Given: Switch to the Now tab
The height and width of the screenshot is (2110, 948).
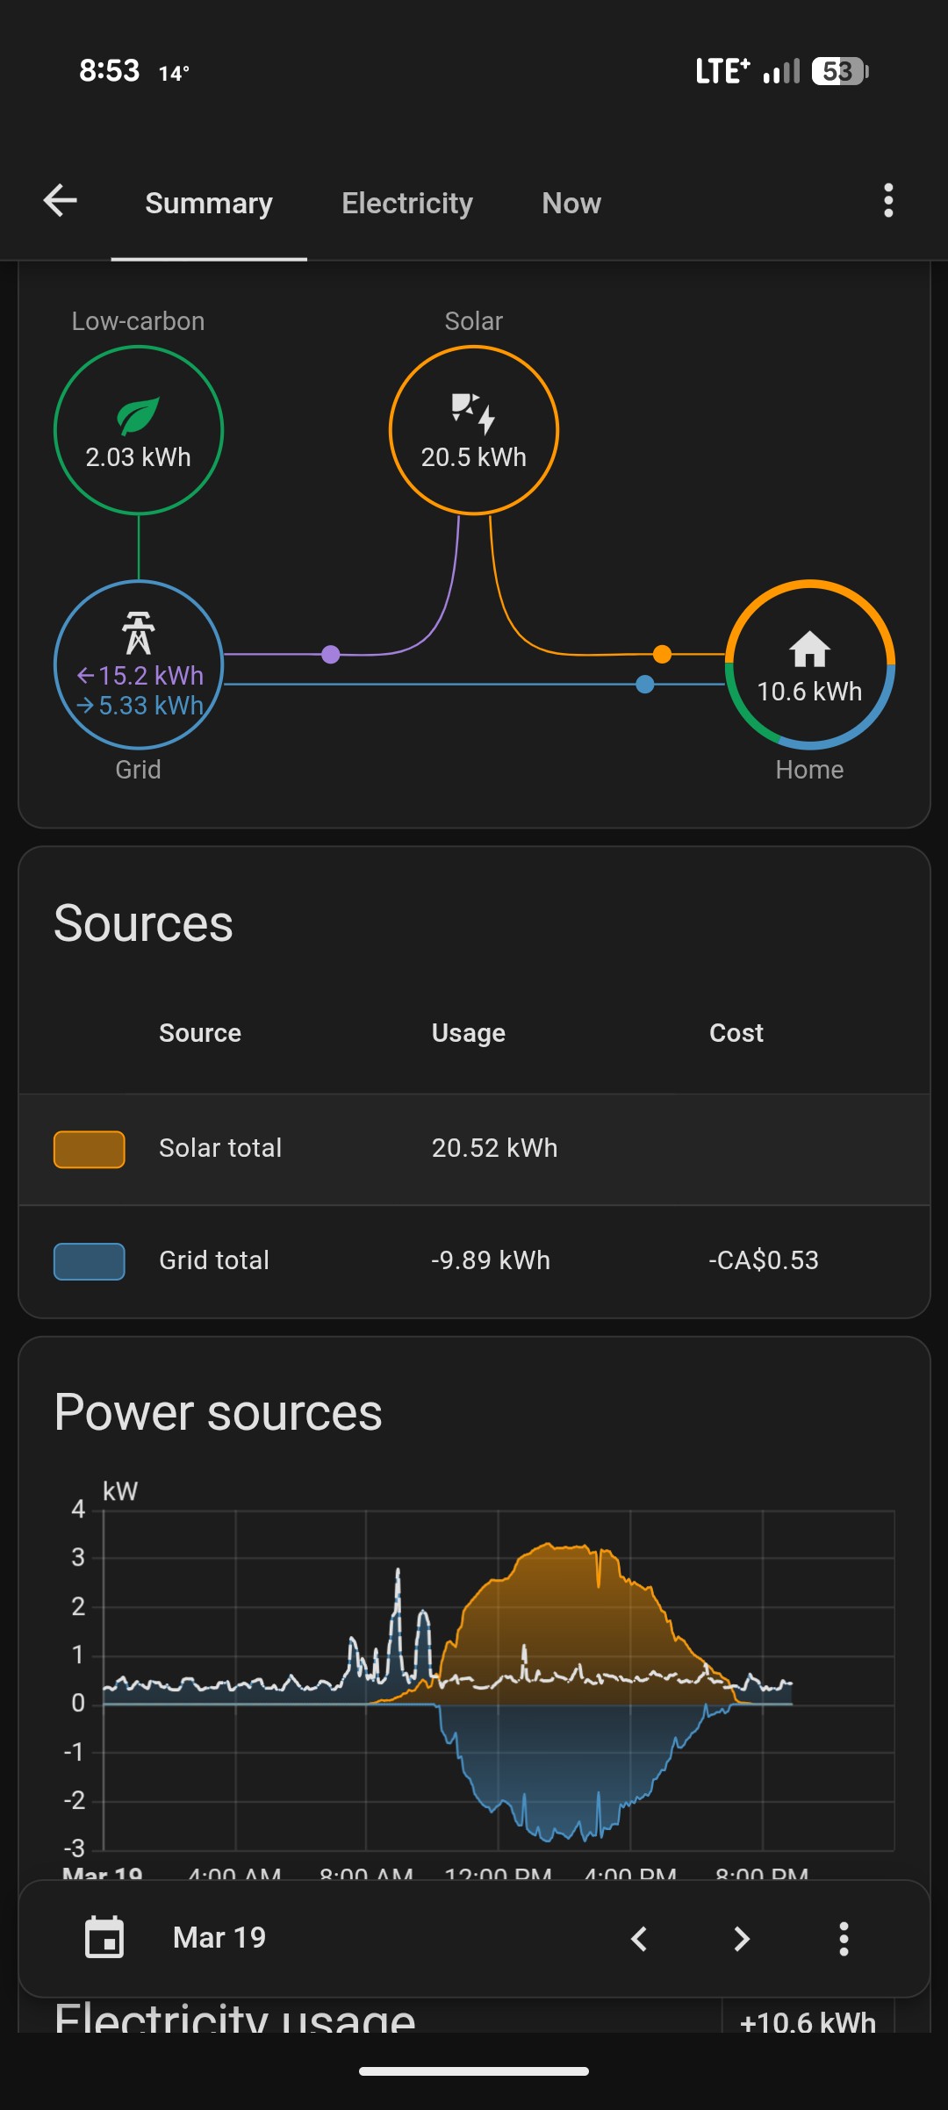Looking at the screenshot, I should 571,204.
